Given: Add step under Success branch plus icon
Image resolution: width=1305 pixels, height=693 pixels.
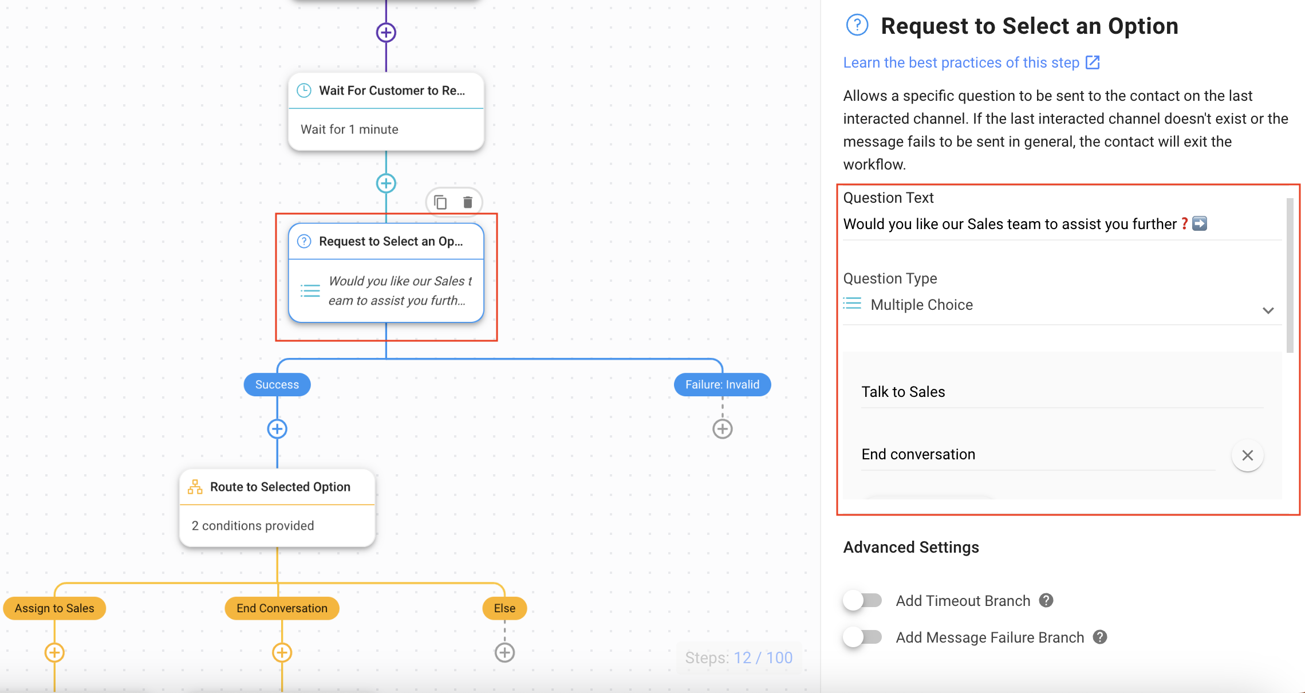Looking at the screenshot, I should (x=277, y=428).
